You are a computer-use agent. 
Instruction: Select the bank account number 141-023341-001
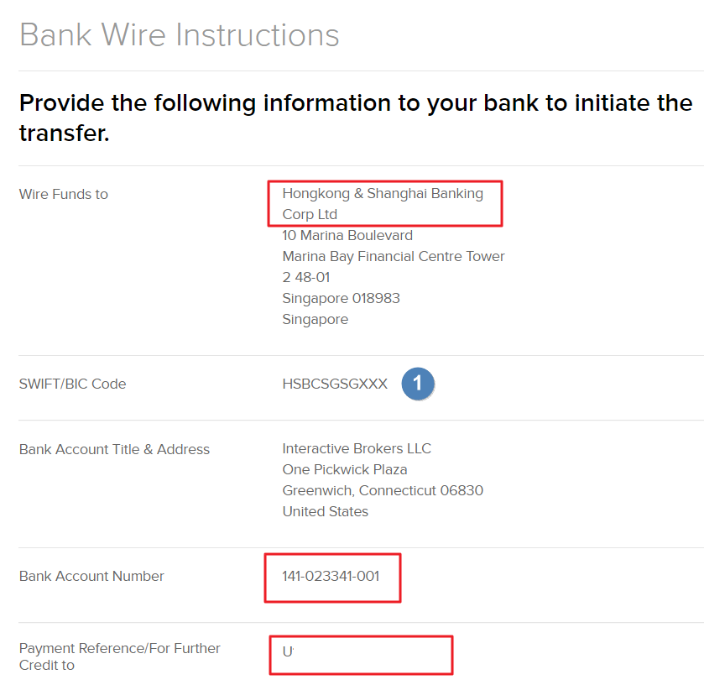331,577
